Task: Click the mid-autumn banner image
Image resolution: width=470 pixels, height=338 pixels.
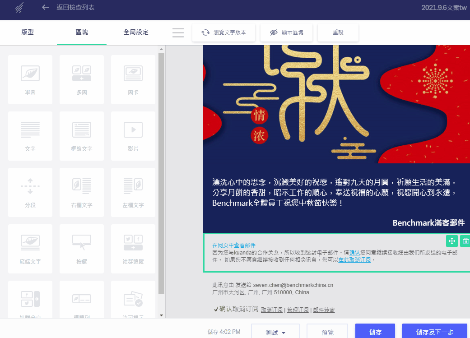Action: click(336, 104)
